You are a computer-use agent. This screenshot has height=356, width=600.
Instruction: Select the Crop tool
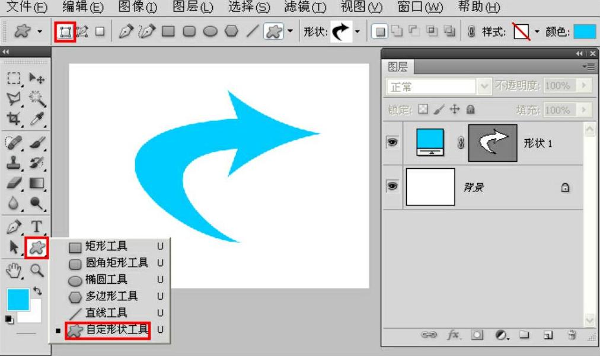tap(14, 119)
